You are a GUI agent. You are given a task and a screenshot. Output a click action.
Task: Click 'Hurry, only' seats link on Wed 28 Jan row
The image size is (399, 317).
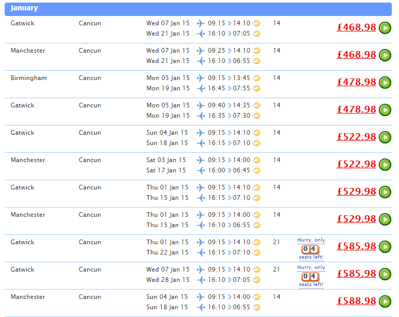(311, 267)
